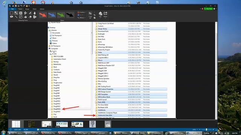Redo the last undone action
Screen dimensions: 241x135
24,6
